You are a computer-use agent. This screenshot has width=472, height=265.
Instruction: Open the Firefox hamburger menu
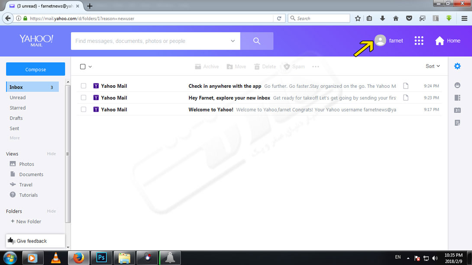click(465, 18)
